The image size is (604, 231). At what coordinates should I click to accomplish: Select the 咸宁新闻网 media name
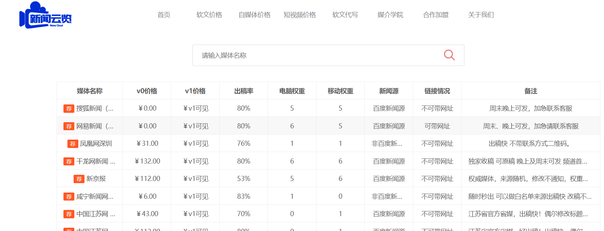click(95, 197)
